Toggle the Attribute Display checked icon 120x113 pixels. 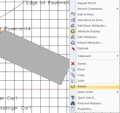click(x=73, y=31)
